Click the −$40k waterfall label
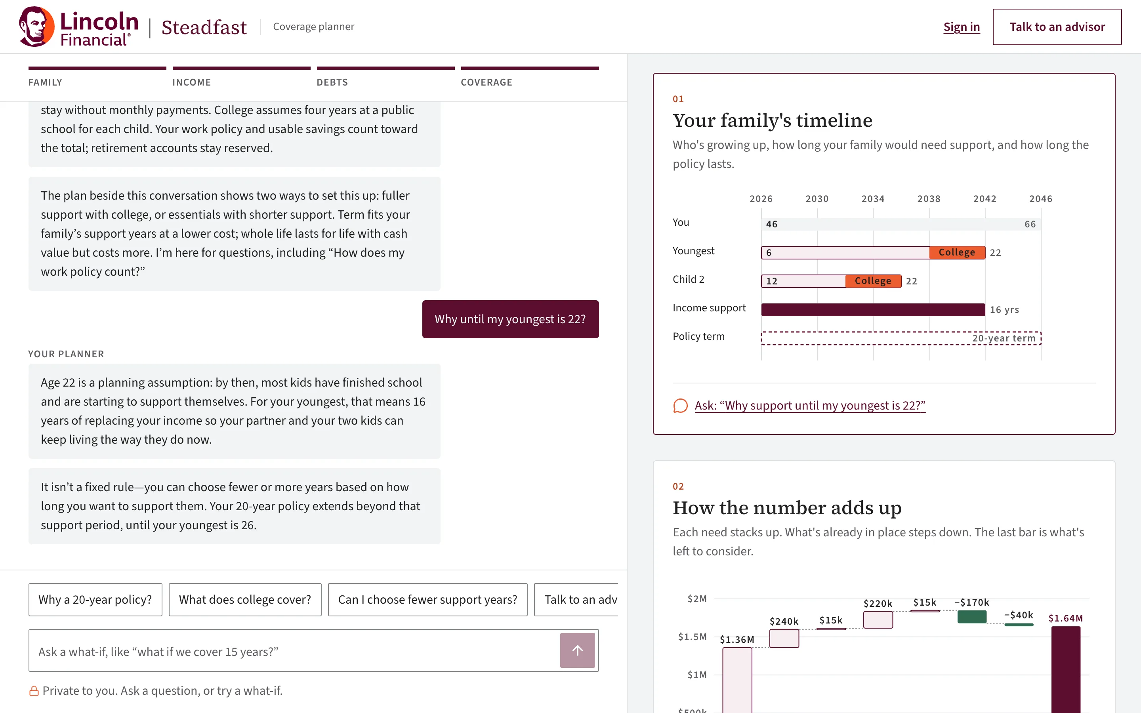Image resolution: width=1141 pixels, height=713 pixels. point(1019,615)
